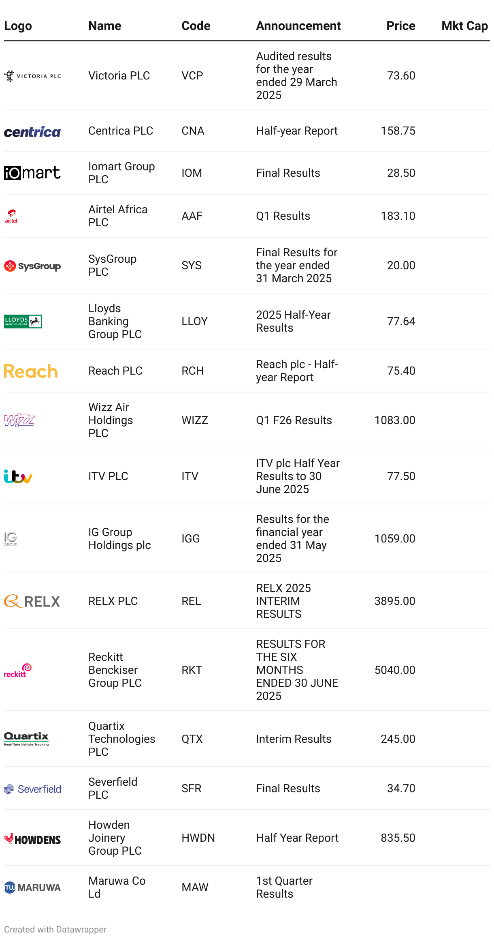Image resolution: width=494 pixels, height=939 pixels.
Task: Sort table by Name column header
Action: pos(105,26)
